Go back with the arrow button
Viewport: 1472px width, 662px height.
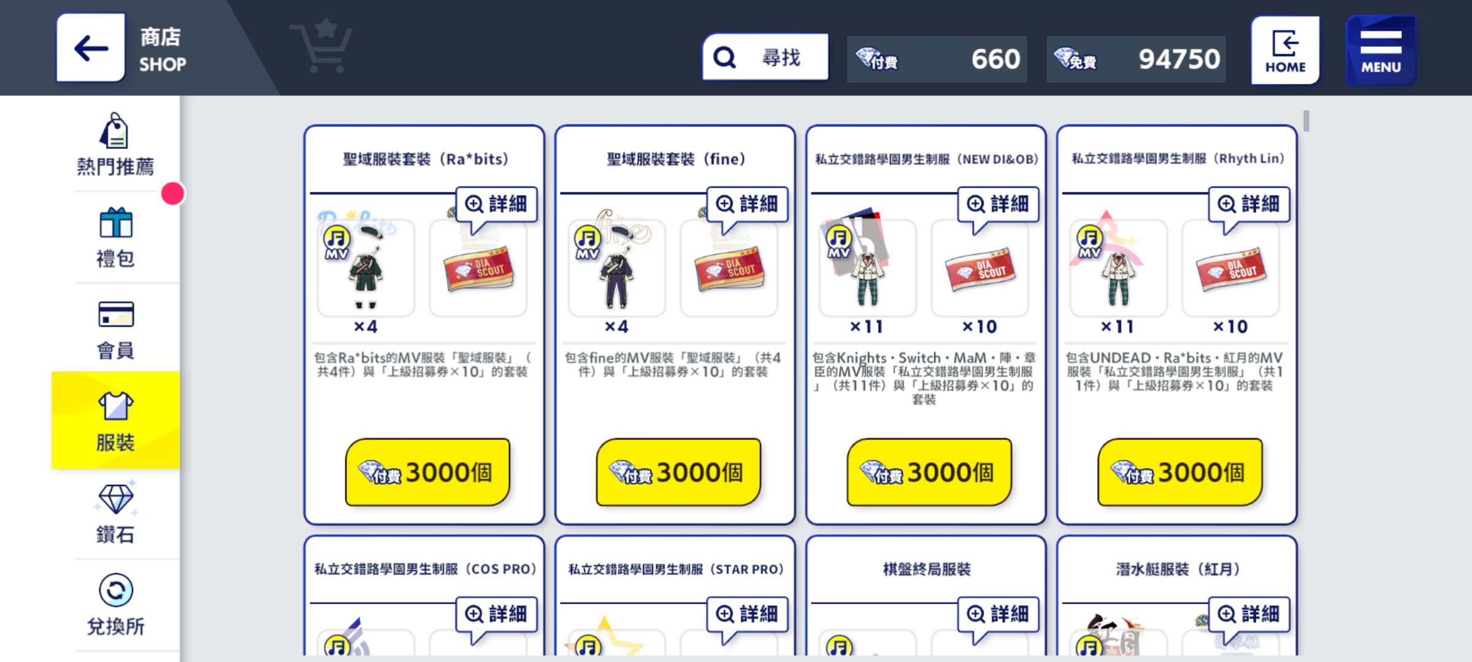(x=91, y=48)
